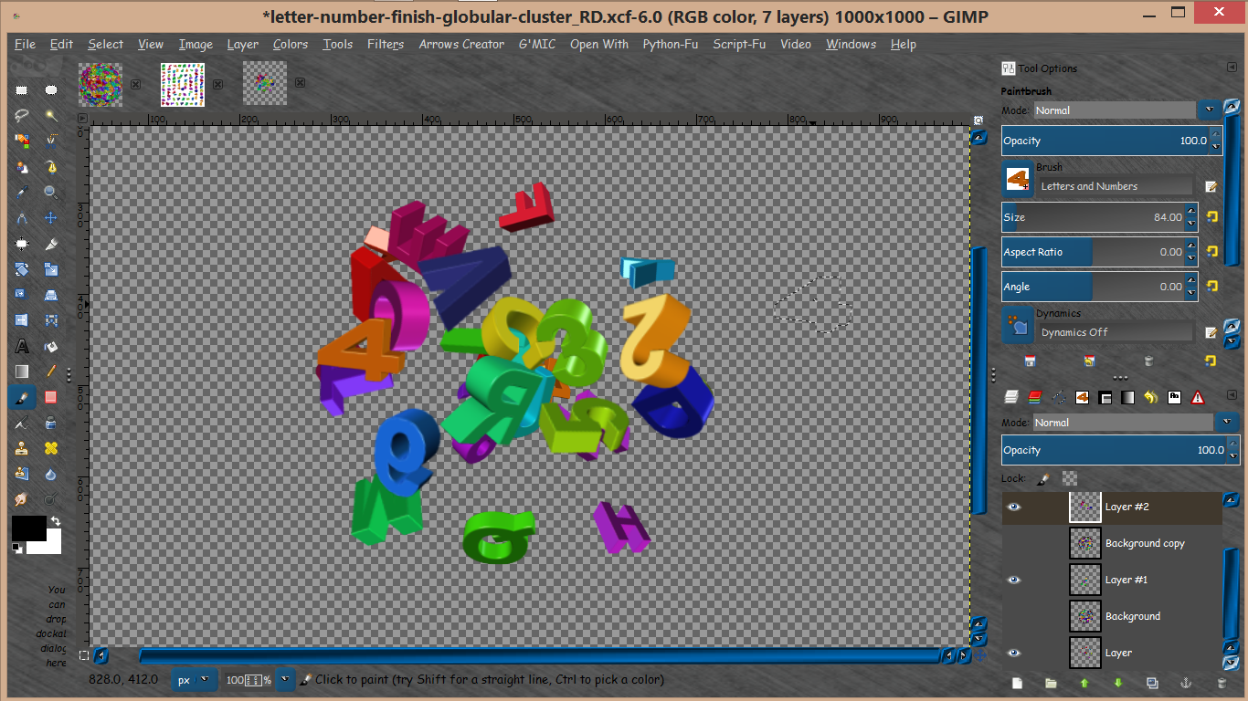Select the Pencil tool

(51, 371)
